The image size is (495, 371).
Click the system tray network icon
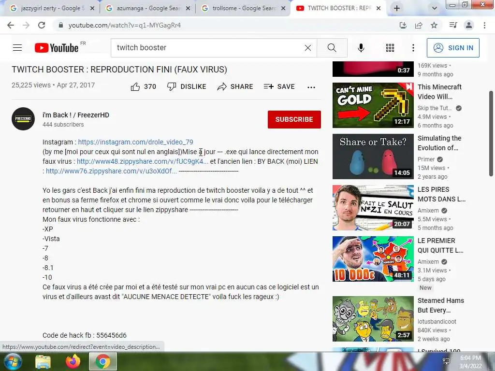point(446,361)
